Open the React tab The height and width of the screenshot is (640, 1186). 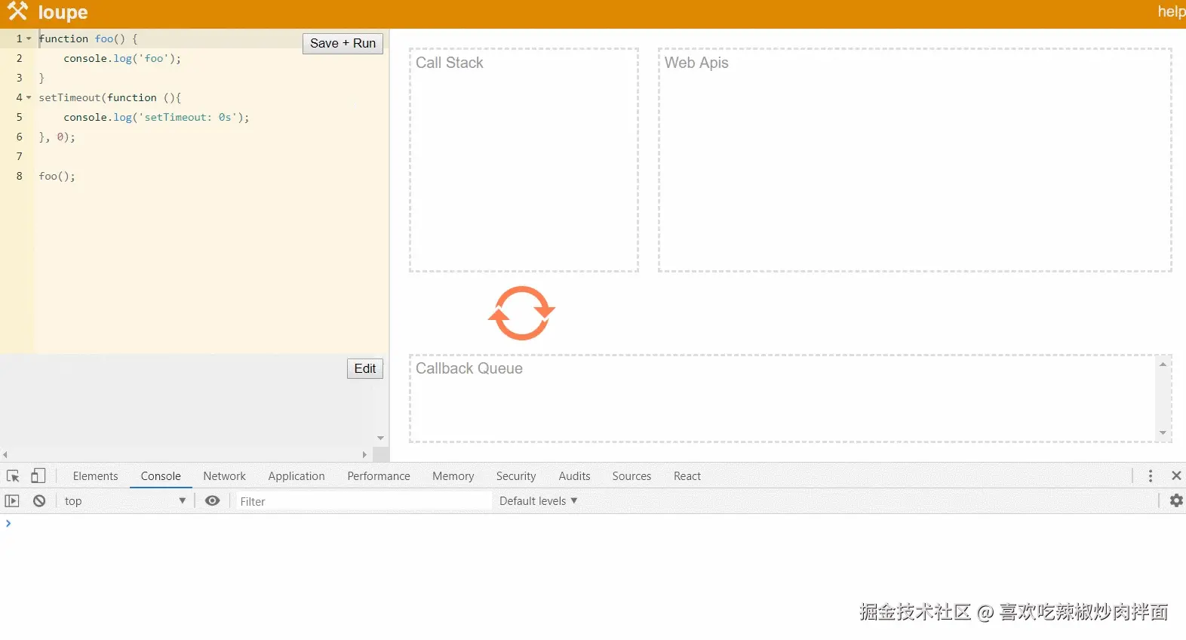687,476
